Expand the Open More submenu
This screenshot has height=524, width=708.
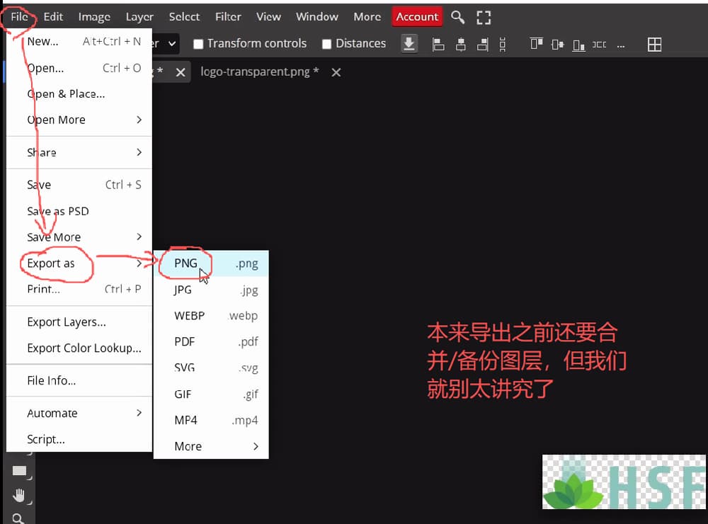79,120
